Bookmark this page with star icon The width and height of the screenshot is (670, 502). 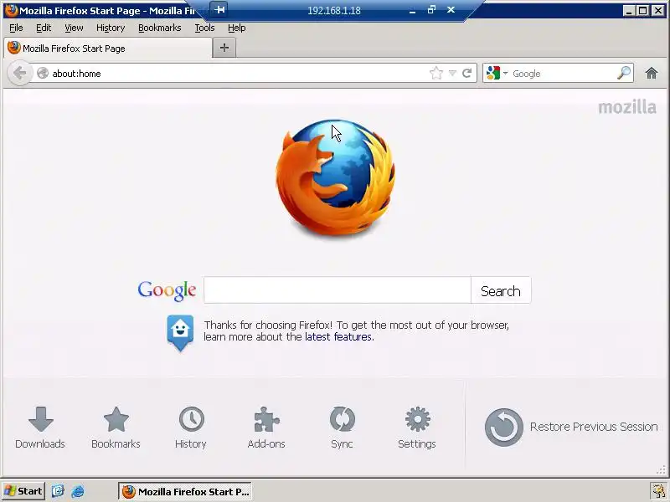(436, 73)
